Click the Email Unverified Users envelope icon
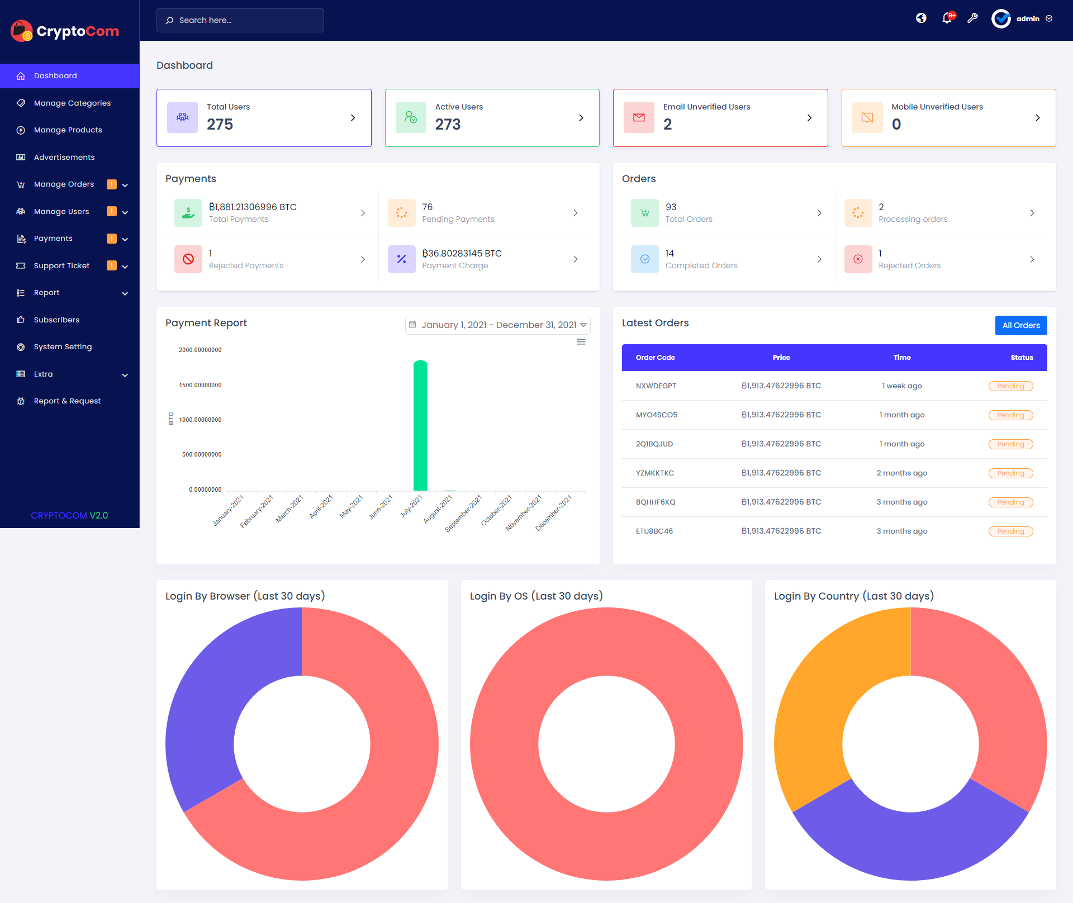This screenshot has width=1073, height=903. click(x=639, y=118)
